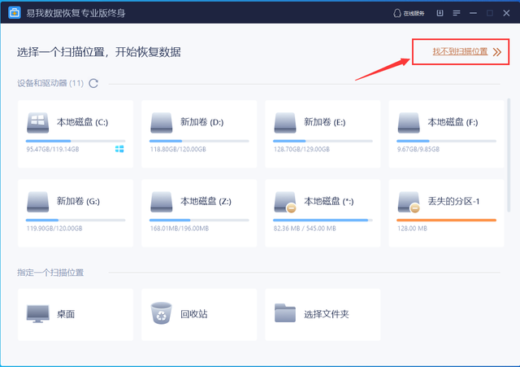This screenshot has width=520, height=367.
Task: Refresh the devices and drives list
Action: pos(93,83)
